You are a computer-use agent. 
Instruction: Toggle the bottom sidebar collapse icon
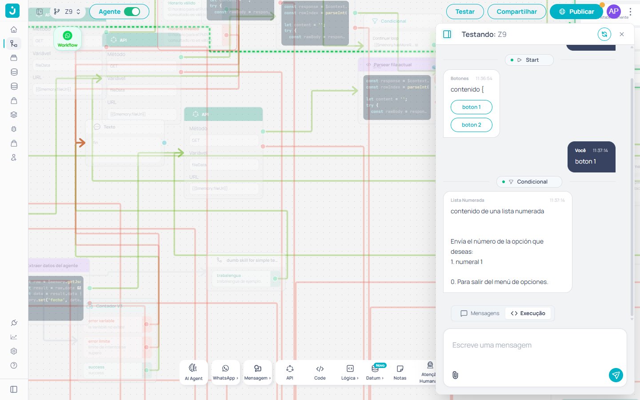point(14,389)
